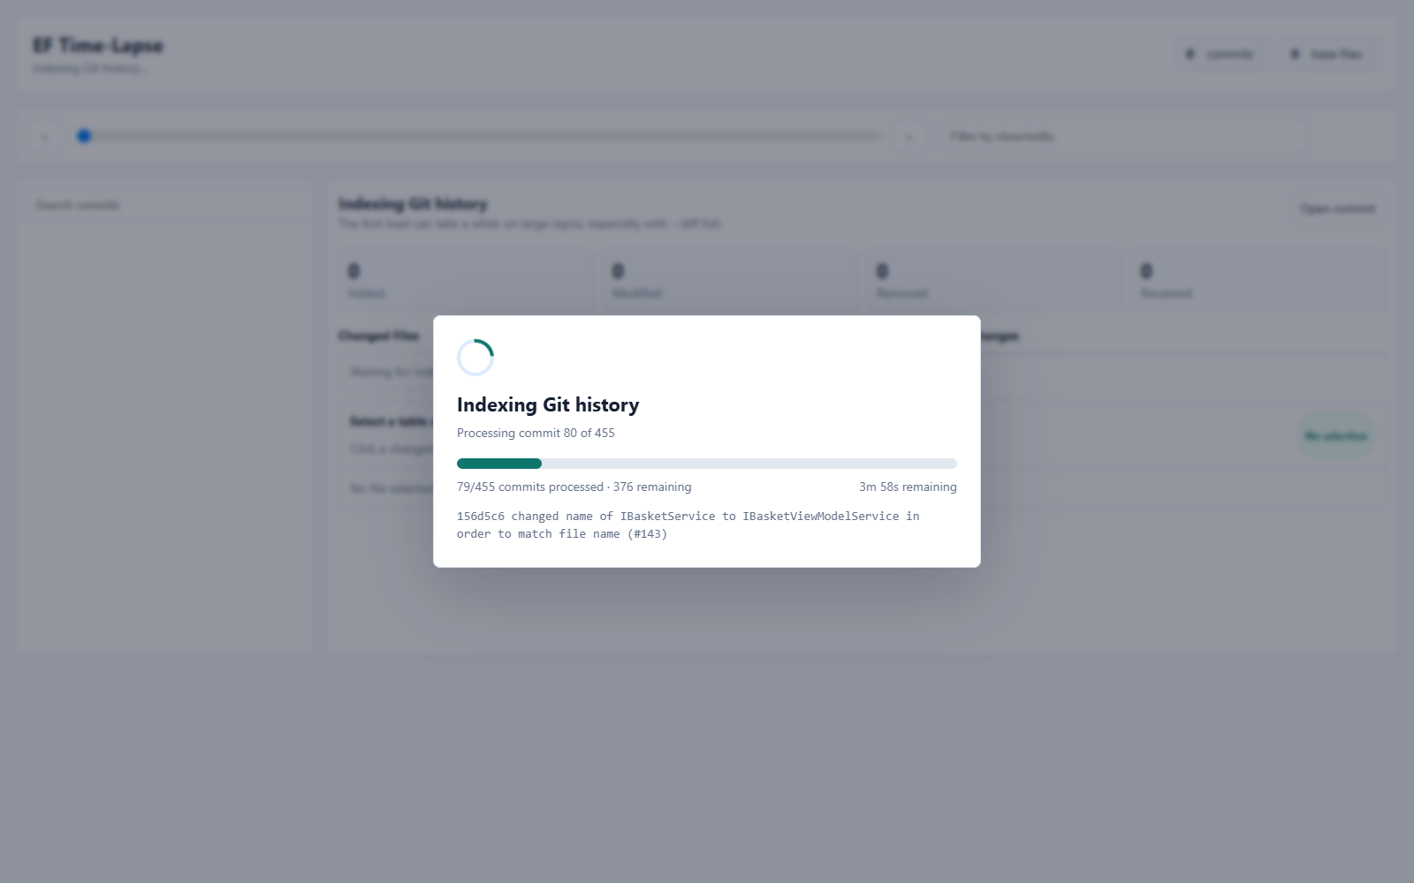The width and height of the screenshot is (1414, 883).
Task: Click the "Indexing Git history" dialog heading
Action: tap(548, 404)
